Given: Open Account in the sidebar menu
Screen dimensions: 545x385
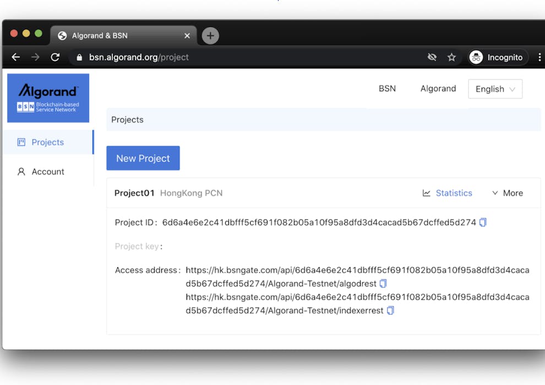Looking at the screenshot, I should pos(48,172).
